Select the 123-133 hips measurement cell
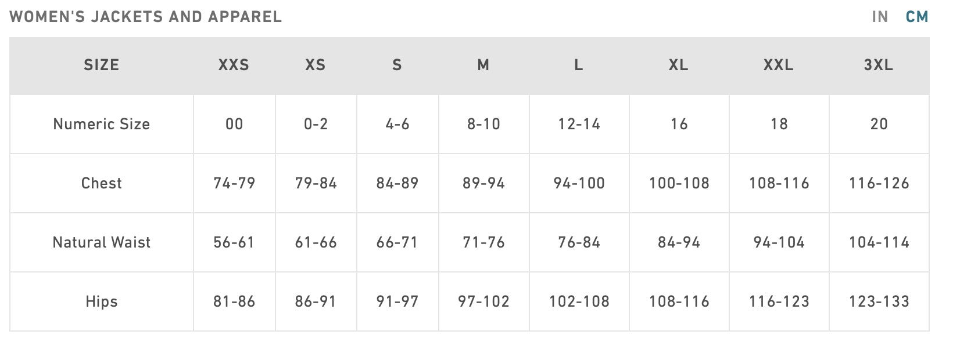 pyautogui.click(x=879, y=301)
